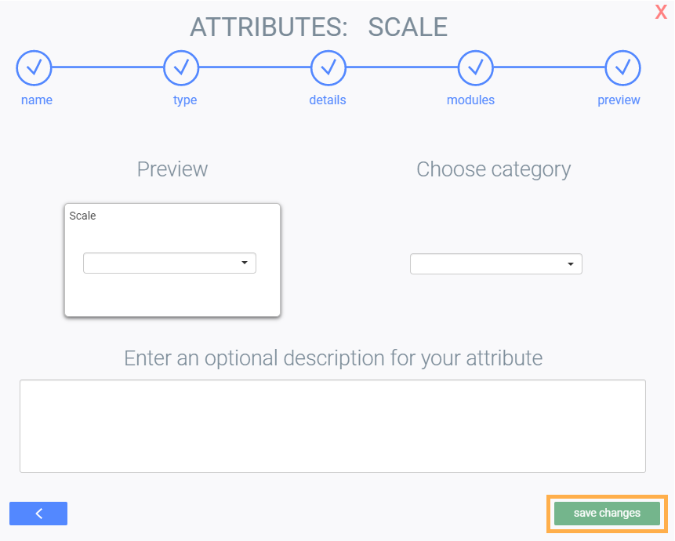Screen dimensions: 675x541
Task: Click the type step checkmark circle
Action: point(181,68)
